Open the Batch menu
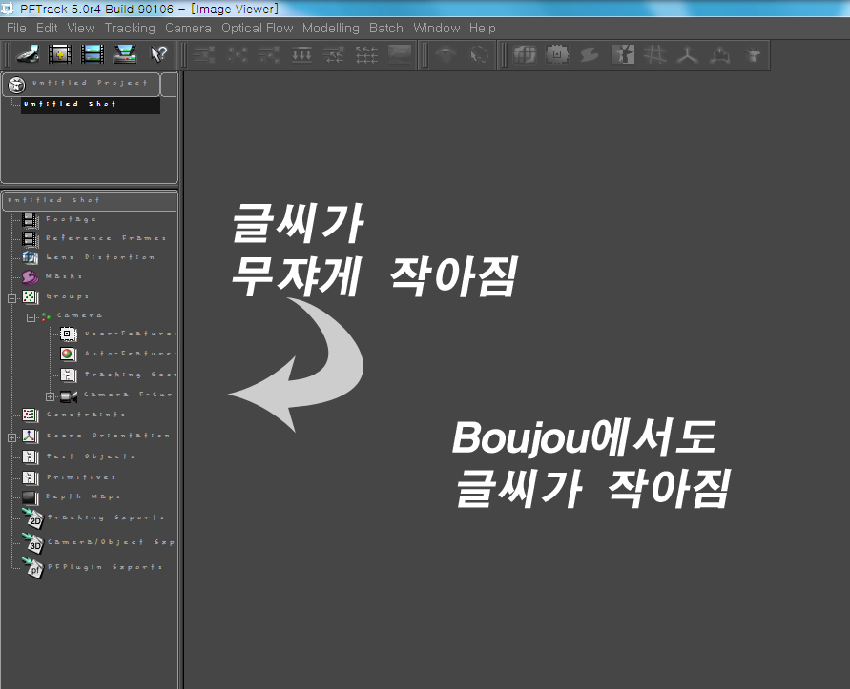Image resolution: width=850 pixels, height=689 pixels. (386, 29)
